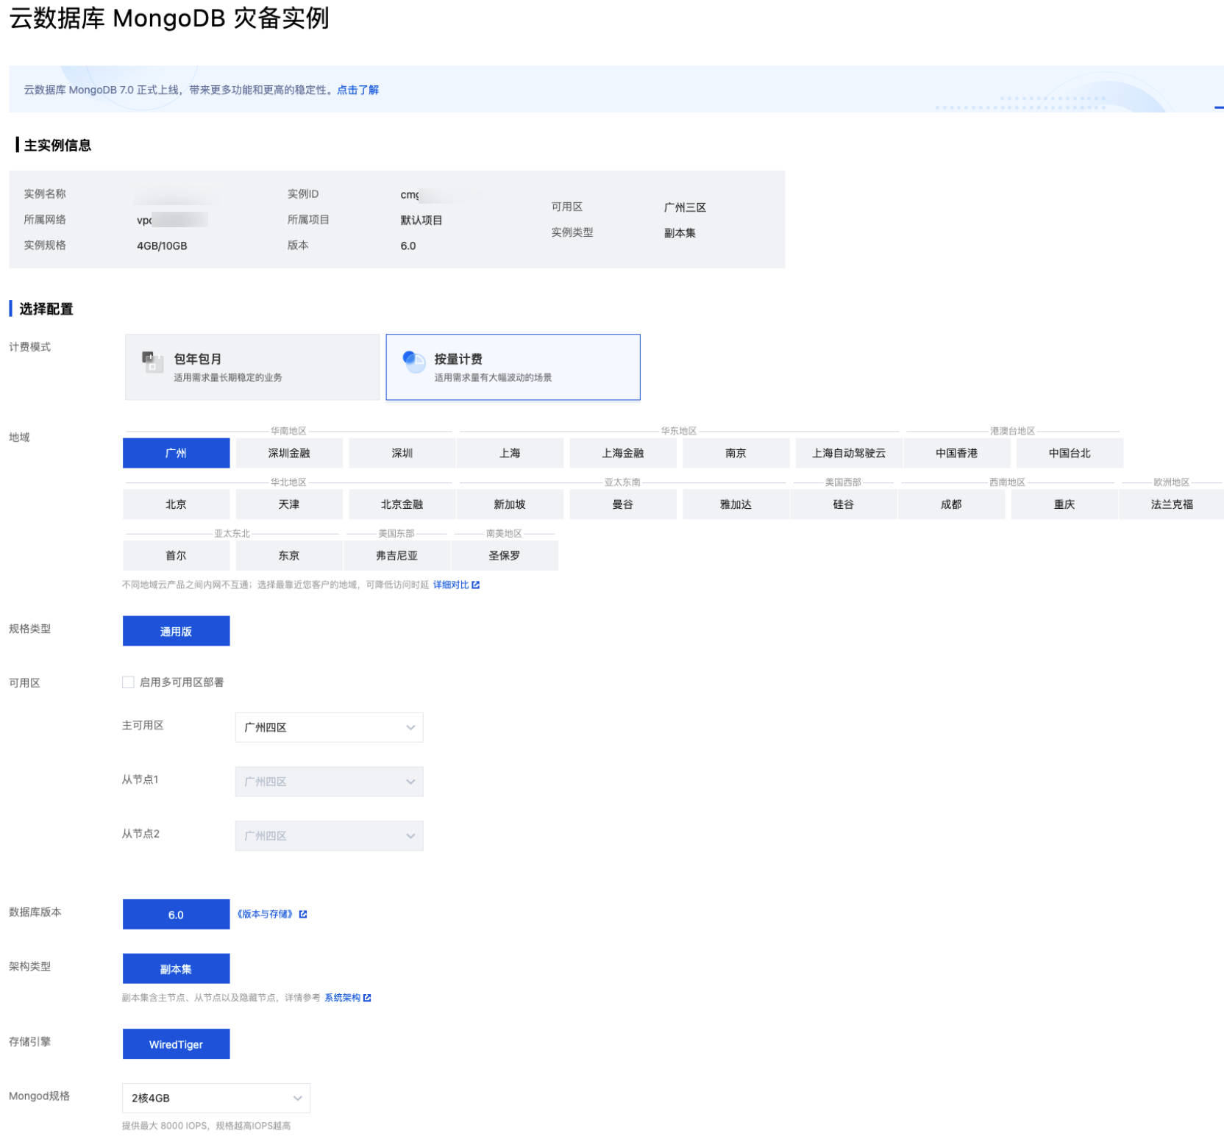Open the 详细对比 region comparison link
1224x1139 pixels.
click(450, 585)
